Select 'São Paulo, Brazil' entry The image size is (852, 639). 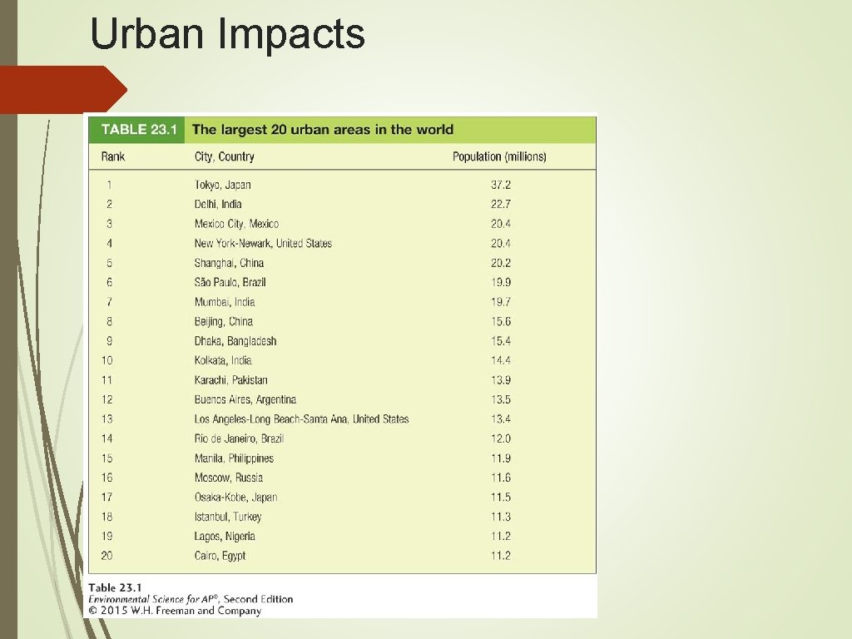pyautogui.click(x=230, y=283)
